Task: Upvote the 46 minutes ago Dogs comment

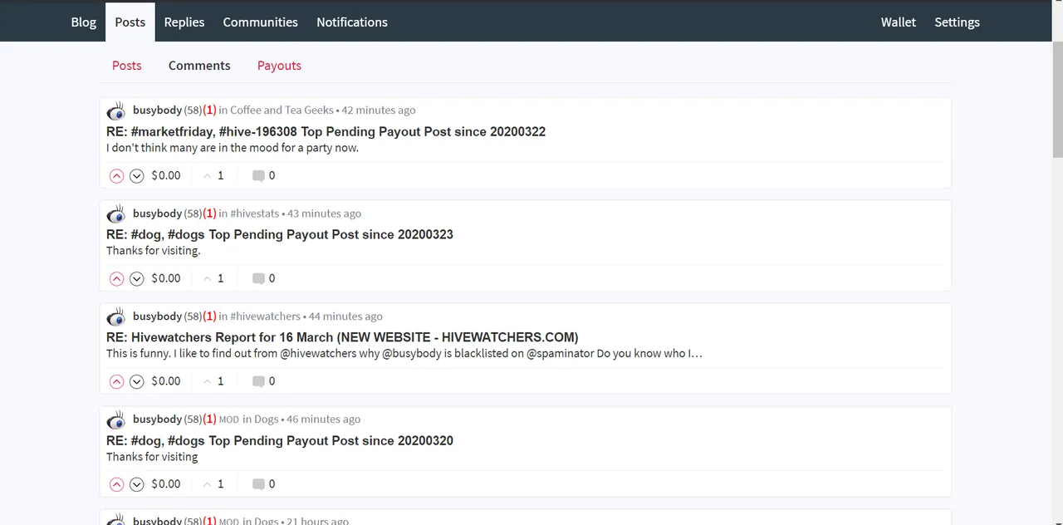Action: [116, 484]
